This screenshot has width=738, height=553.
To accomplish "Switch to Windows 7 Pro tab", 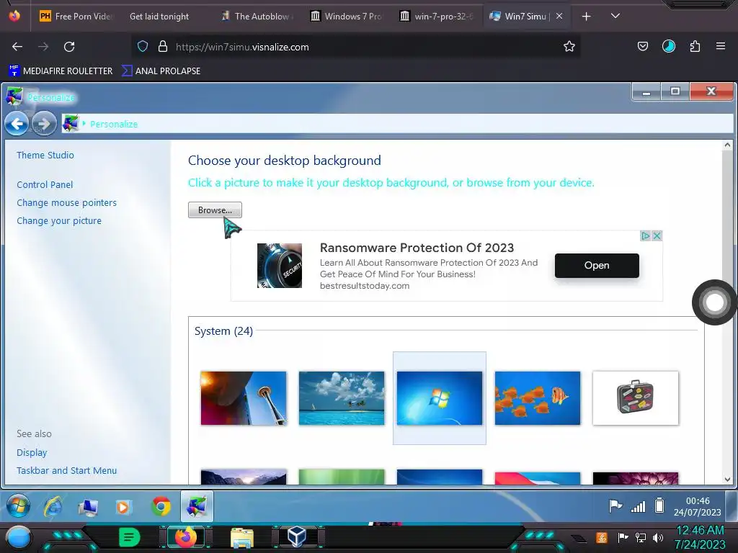I will 347,17.
